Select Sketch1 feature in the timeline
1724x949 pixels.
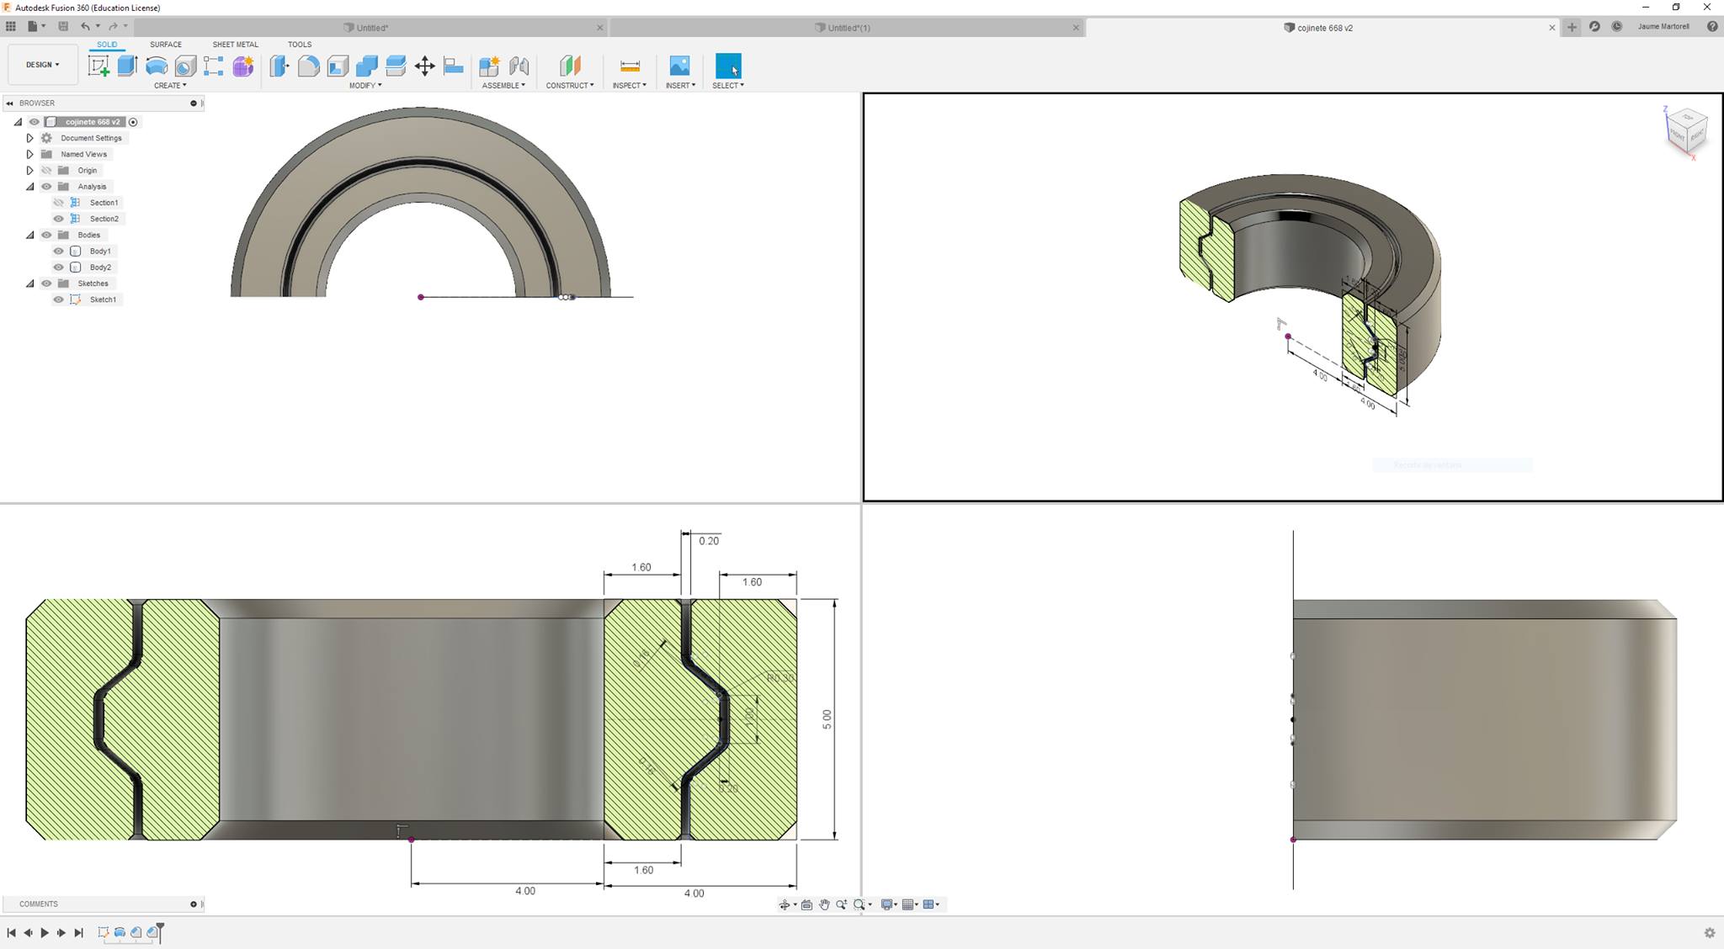pos(104,932)
